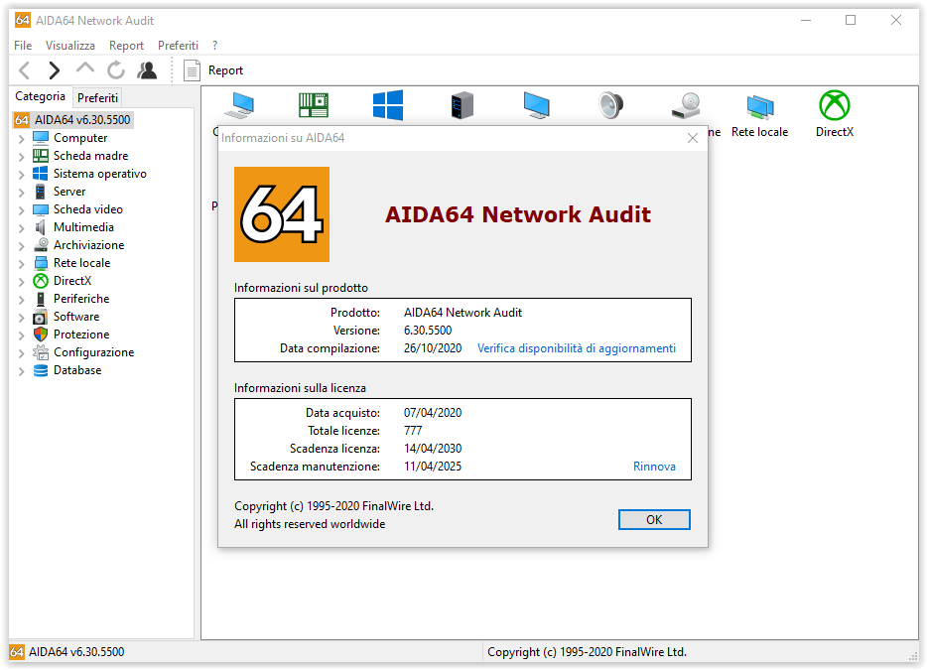Select Multimedia in the category tree

84,227
